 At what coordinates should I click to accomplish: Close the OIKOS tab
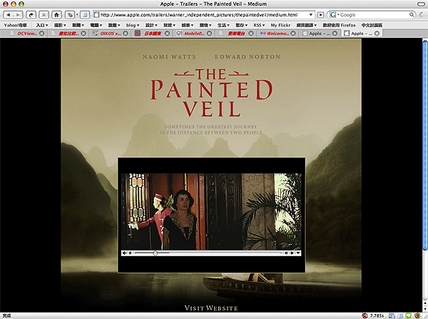point(126,34)
